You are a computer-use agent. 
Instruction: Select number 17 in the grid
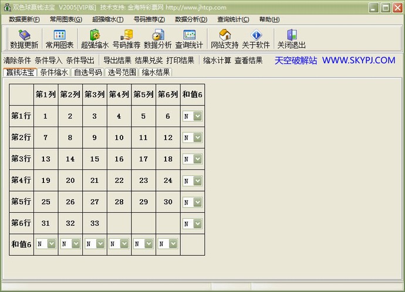(x=143, y=159)
